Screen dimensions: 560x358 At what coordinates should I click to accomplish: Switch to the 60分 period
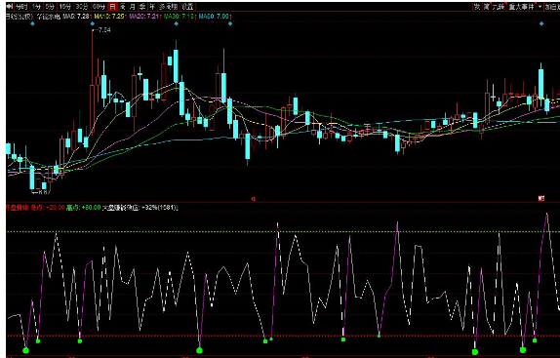point(99,7)
